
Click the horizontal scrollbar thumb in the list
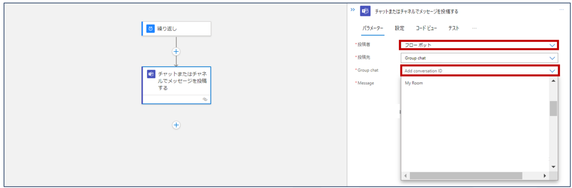tap(466, 176)
